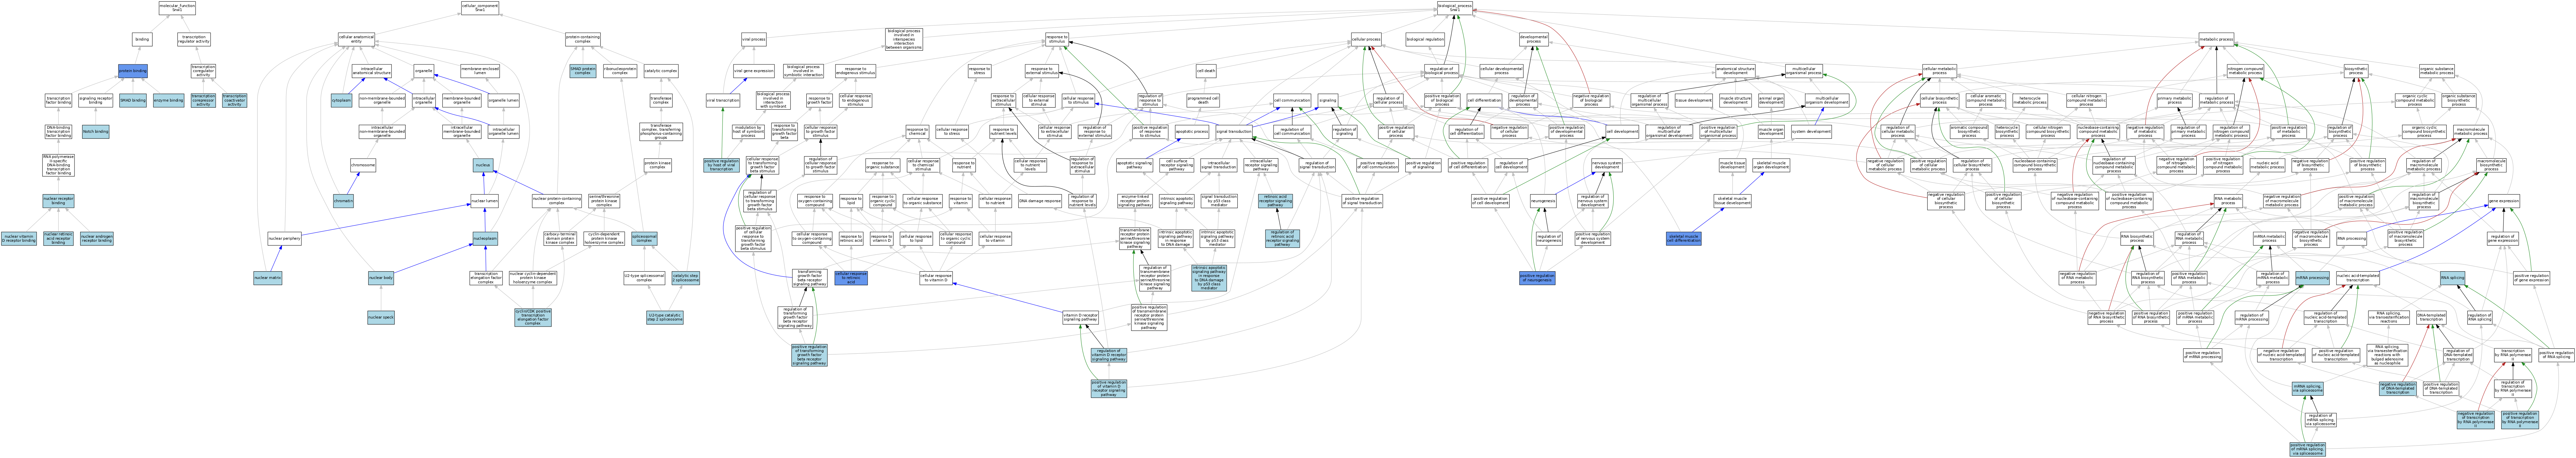Click the transcription corepressor activity node
Viewport: 2576px width, 458px height.
[x=203, y=100]
